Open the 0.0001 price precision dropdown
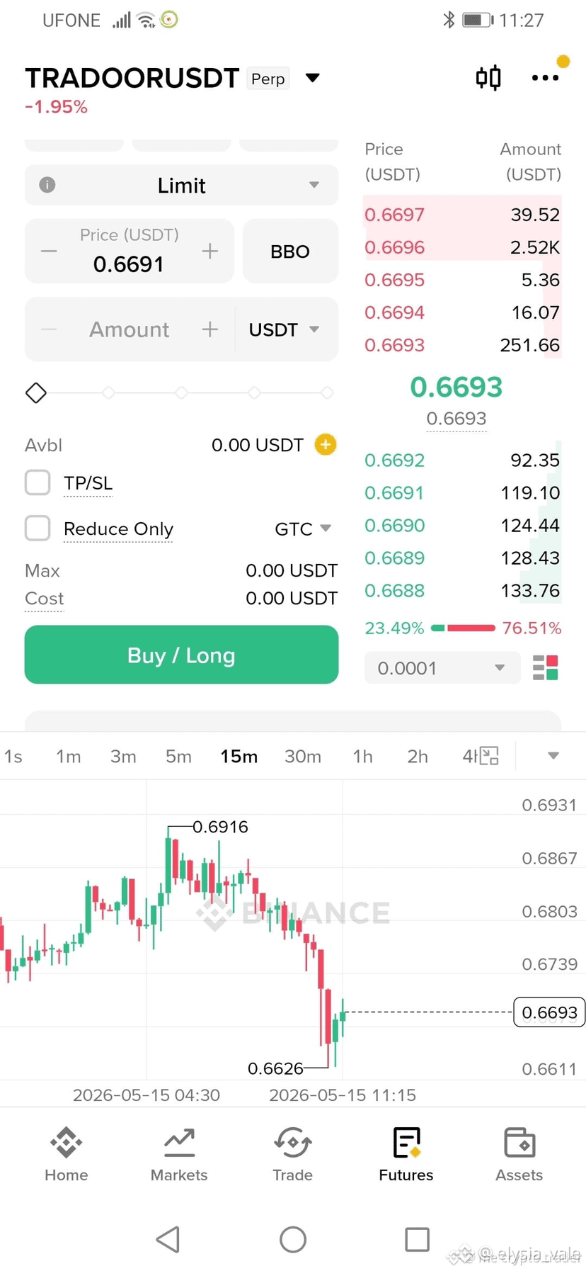Viewport: 586px width, 1271px height. (x=442, y=667)
